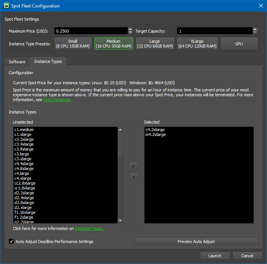Select m4.2xlarge in the Selected list
Image resolution: width=267 pixels, height=264 pixels.
pos(155,134)
